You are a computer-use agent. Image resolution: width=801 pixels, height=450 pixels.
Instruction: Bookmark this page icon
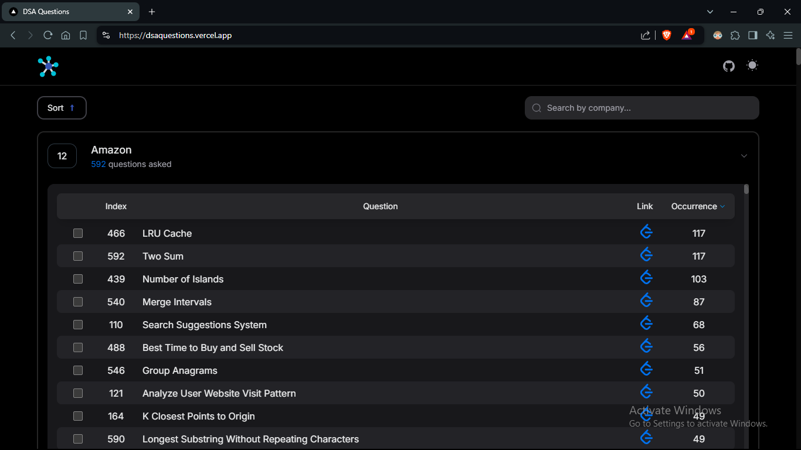(x=83, y=35)
